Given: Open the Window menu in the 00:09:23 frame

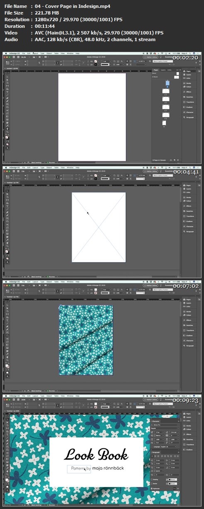Looking at the screenshot, I should click(70, 396).
